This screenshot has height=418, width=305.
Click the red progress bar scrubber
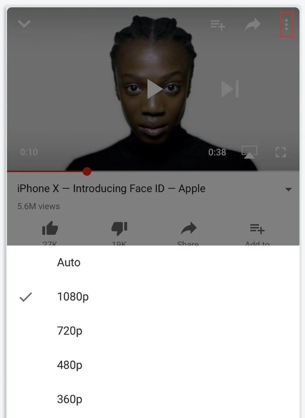click(87, 171)
